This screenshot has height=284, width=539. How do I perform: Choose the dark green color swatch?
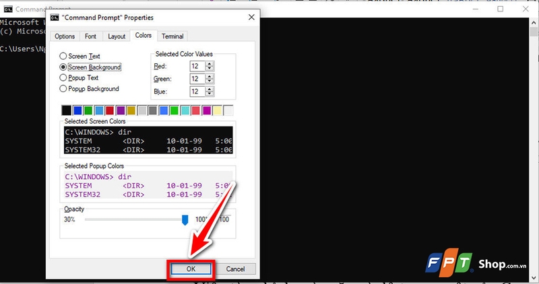click(x=88, y=110)
